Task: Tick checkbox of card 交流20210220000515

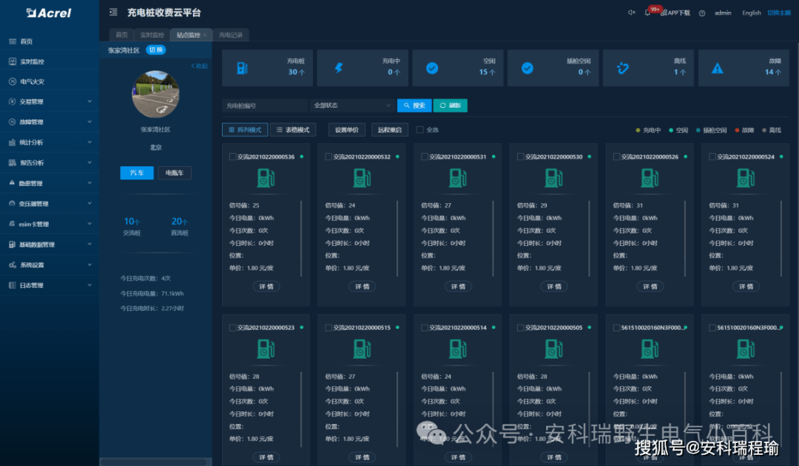Action: click(328, 328)
